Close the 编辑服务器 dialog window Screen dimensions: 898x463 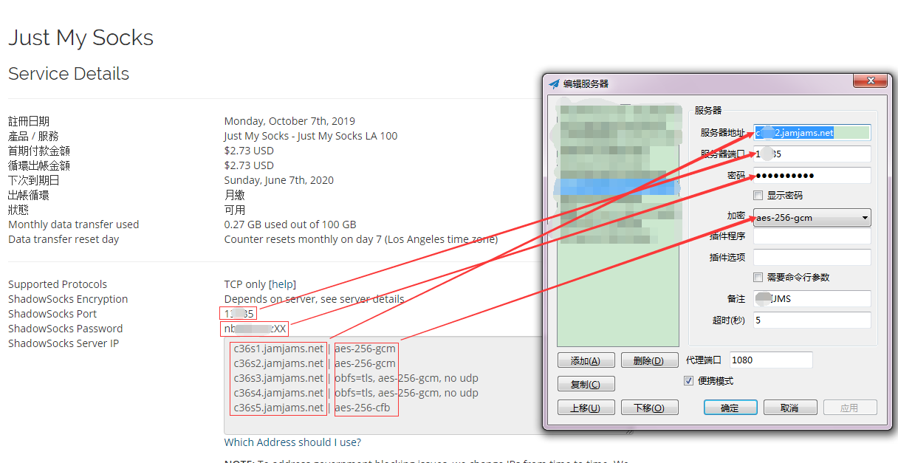pyautogui.click(x=869, y=80)
